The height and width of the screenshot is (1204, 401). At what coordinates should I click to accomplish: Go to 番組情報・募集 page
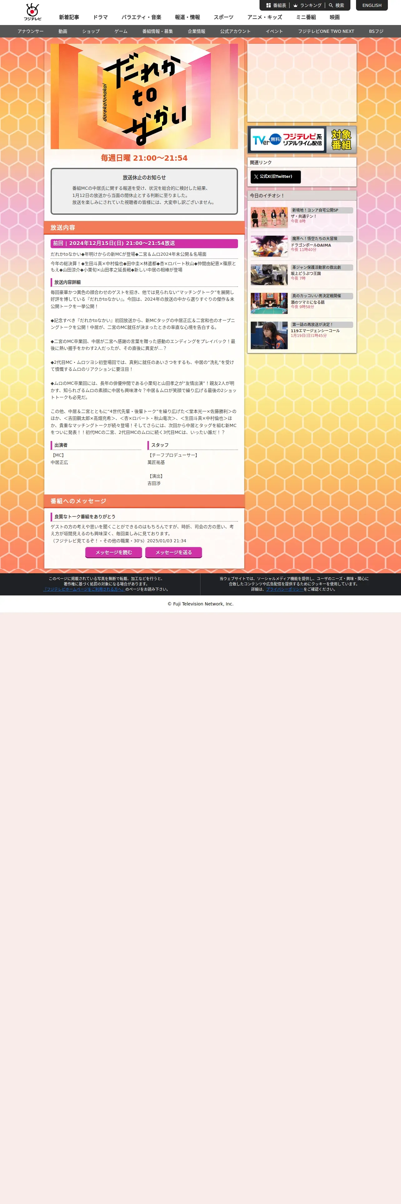click(158, 31)
